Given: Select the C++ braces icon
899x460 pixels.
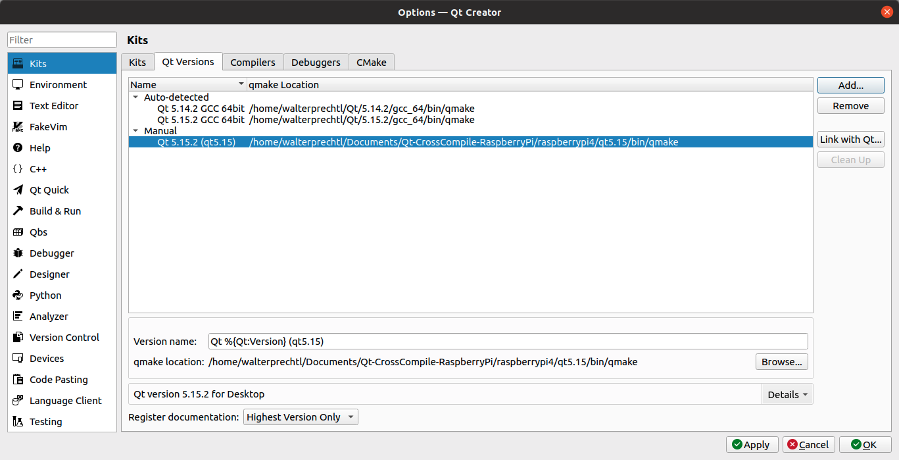Looking at the screenshot, I should (18, 169).
